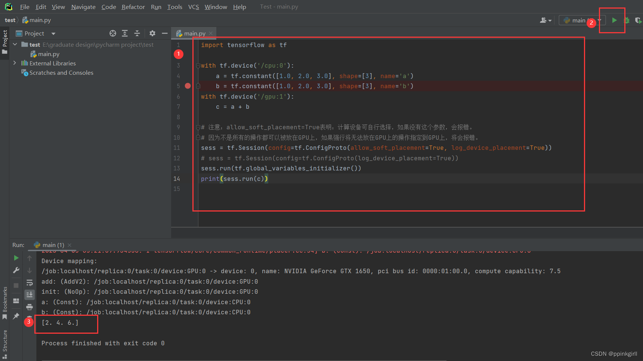Open Project panel settings gear
Viewport: 643px width, 361px height.
coord(152,33)
